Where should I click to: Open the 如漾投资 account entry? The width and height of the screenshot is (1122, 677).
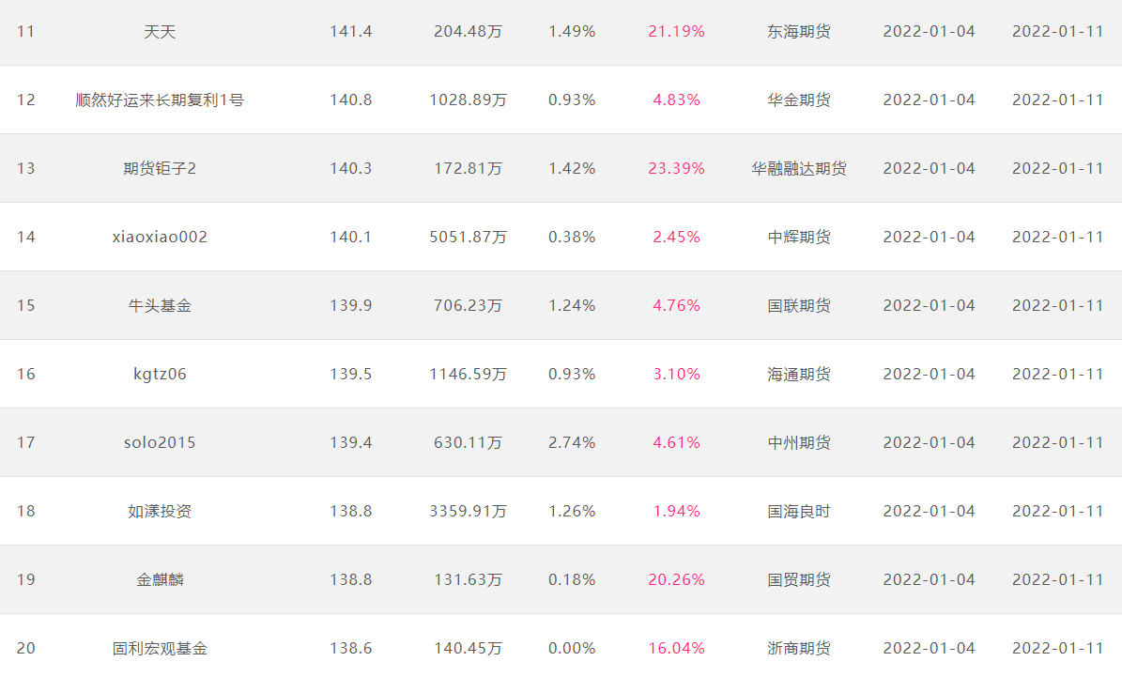(x=160, y=511)
